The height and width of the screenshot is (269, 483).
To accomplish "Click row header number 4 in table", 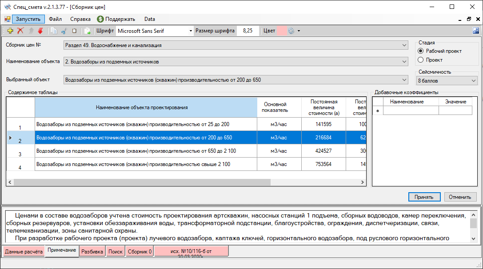I will point(20,164).
